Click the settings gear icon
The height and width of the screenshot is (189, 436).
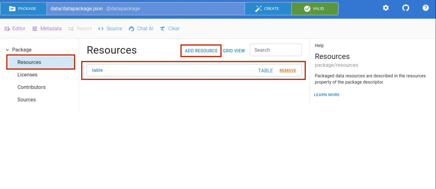[386, 8]
